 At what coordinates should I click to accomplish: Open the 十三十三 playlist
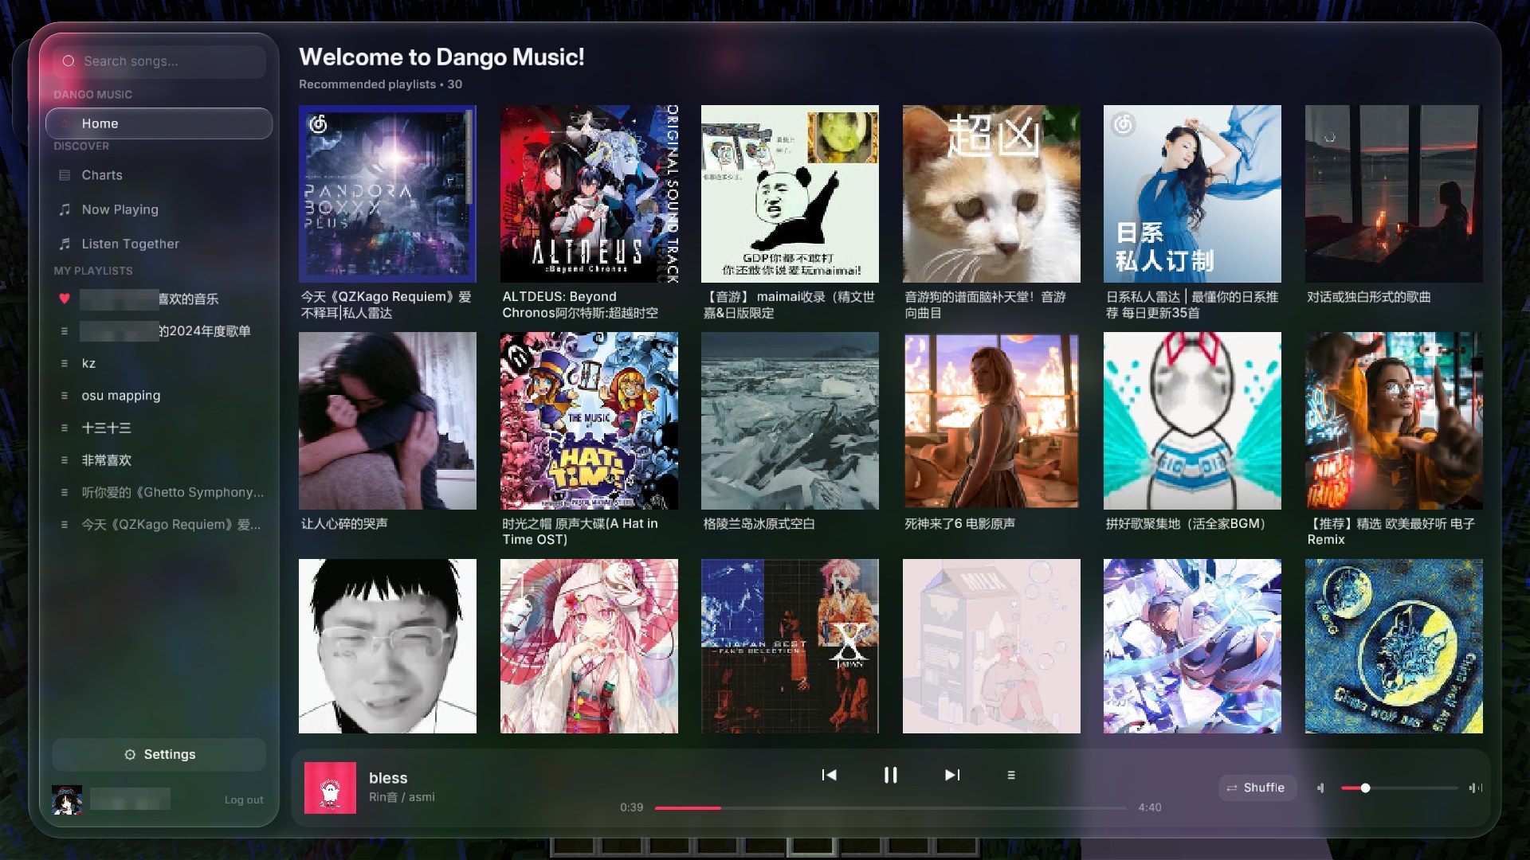coord(159,428)
